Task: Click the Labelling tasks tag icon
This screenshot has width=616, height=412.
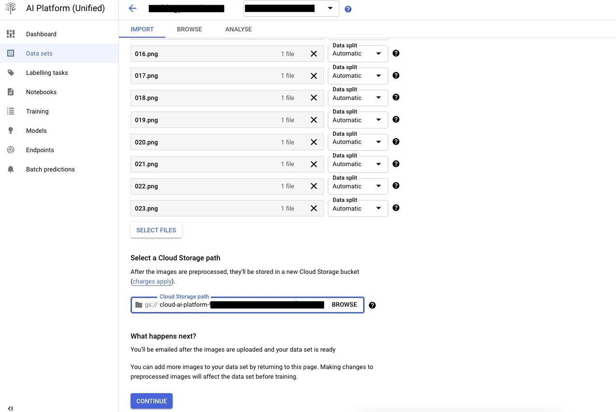Action: (11, 72)
